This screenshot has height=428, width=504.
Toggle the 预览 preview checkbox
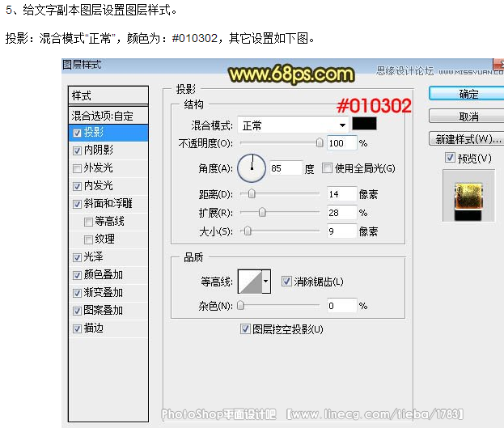coord(450,158)
